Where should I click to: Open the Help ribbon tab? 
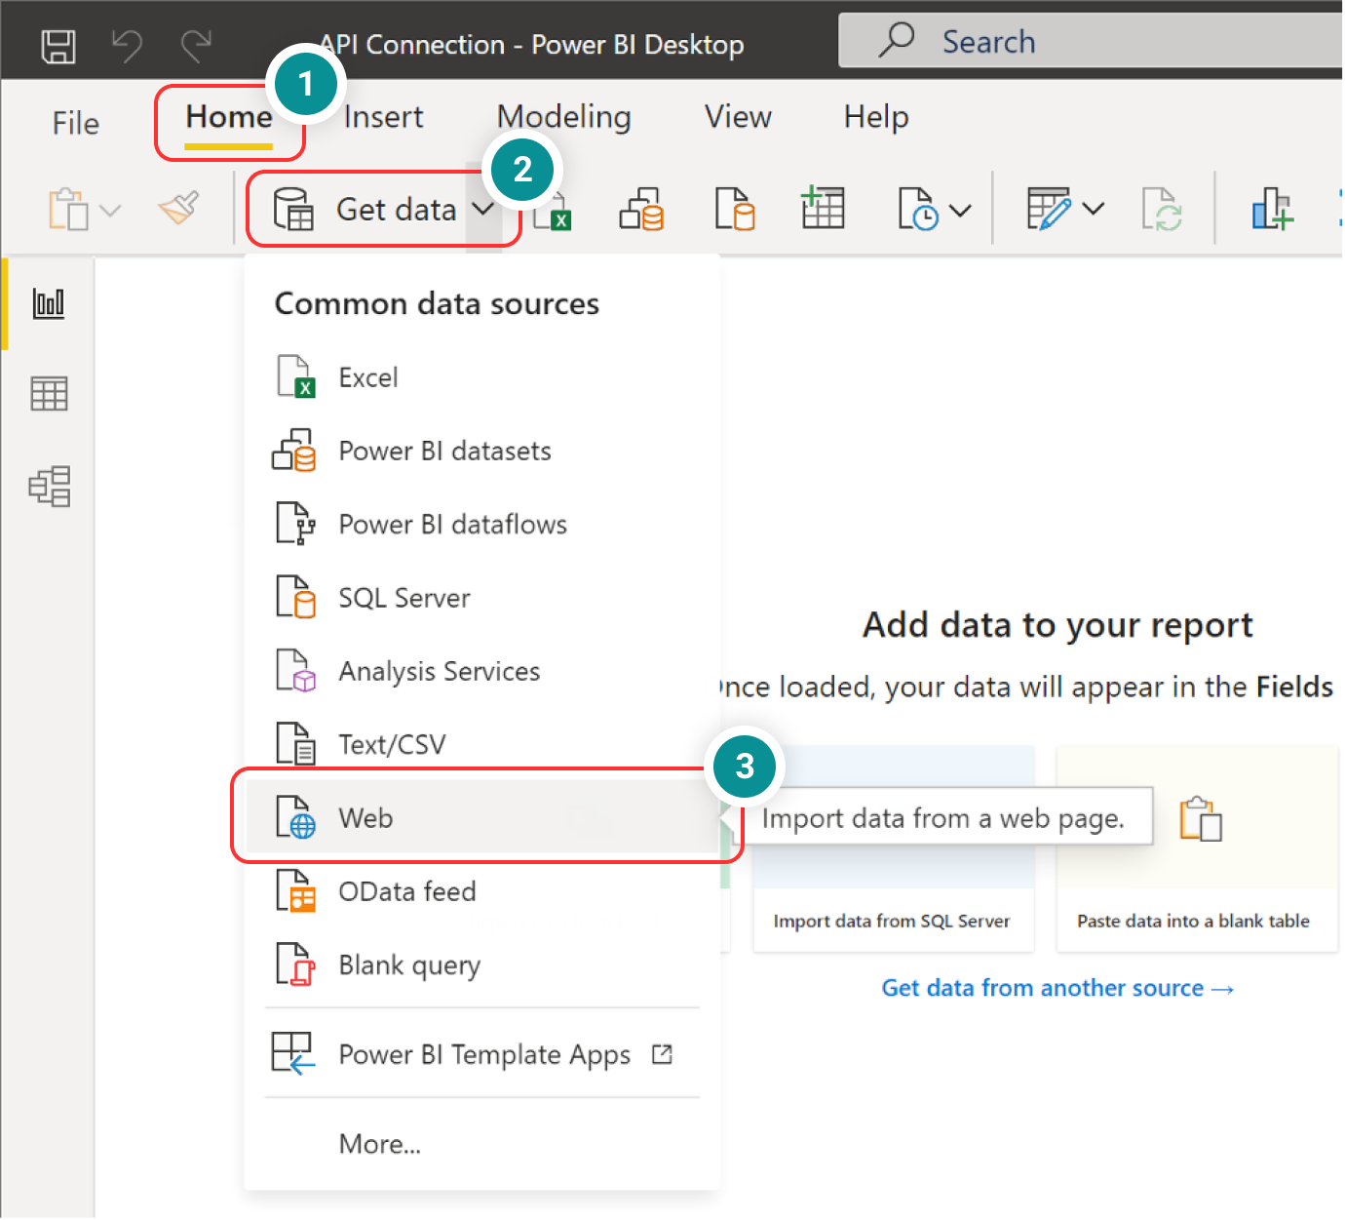[876, 117]
